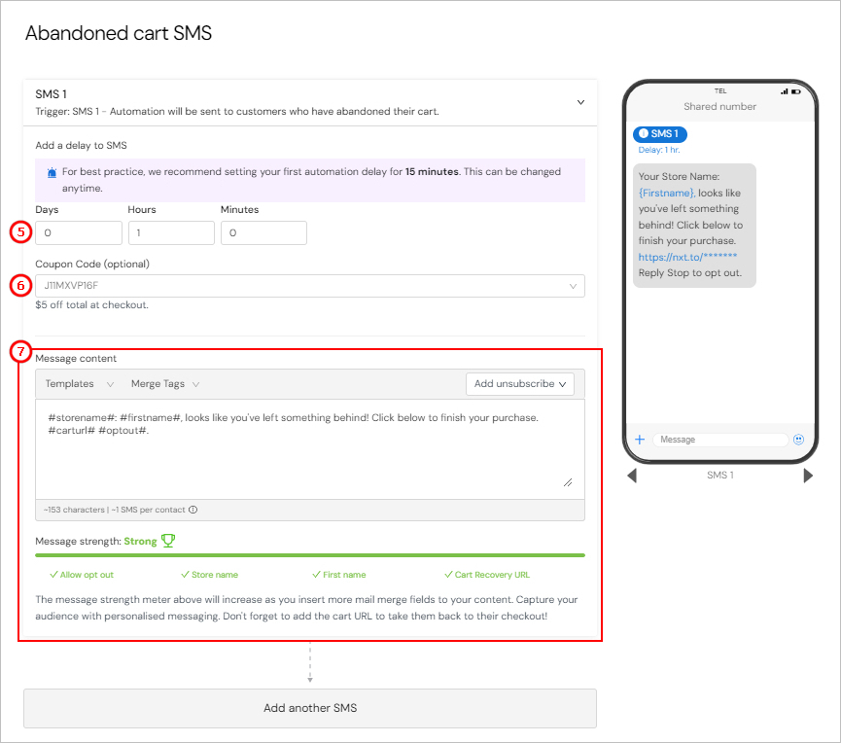Screen dimensions: 841x743
Task: Click the Minutes delay input field
Action: (x=263, y=232)
